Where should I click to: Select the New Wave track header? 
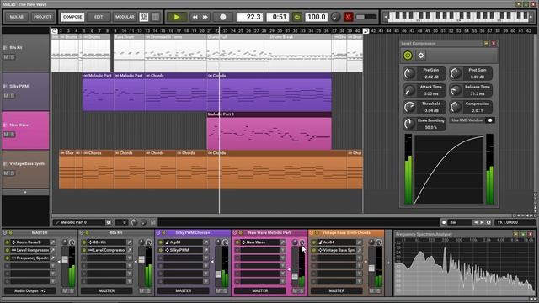point(25,130)
